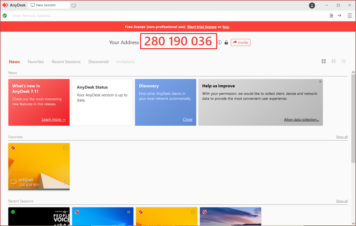The width and height of the screenshot is (356, 226).
Task: Click the AnyDesk Status news card
Action: point(102,102)
